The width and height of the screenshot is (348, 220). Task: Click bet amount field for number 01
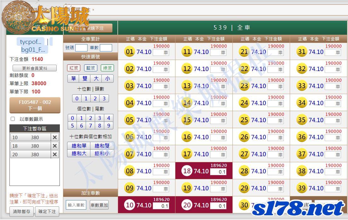click(x=161, y=52)
